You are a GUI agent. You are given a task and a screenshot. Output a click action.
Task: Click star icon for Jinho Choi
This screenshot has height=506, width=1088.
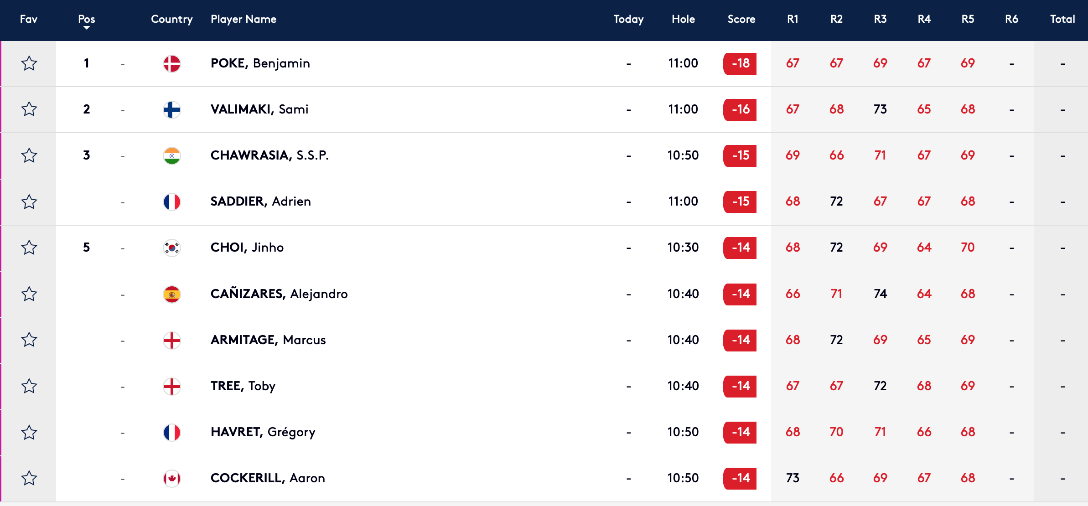pyautogui.click(x=29, y=248)
